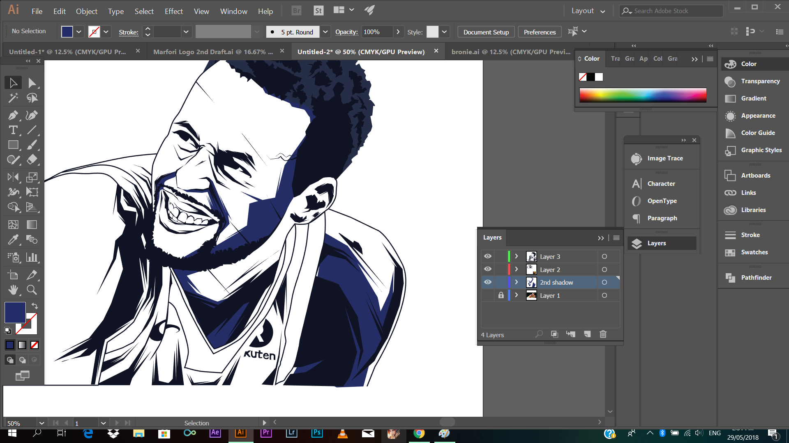Select the Gradient tool

(x=32, y=224)
